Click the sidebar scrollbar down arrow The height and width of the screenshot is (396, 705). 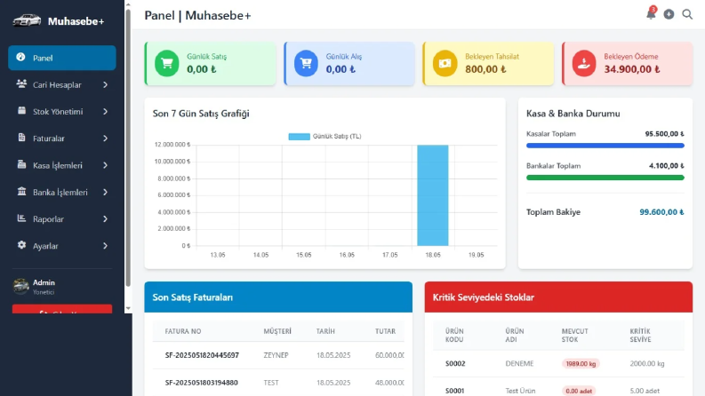click(128, 308)
